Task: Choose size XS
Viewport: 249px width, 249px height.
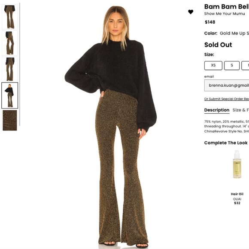Action: pyautogui.click(x=213, y=65)
